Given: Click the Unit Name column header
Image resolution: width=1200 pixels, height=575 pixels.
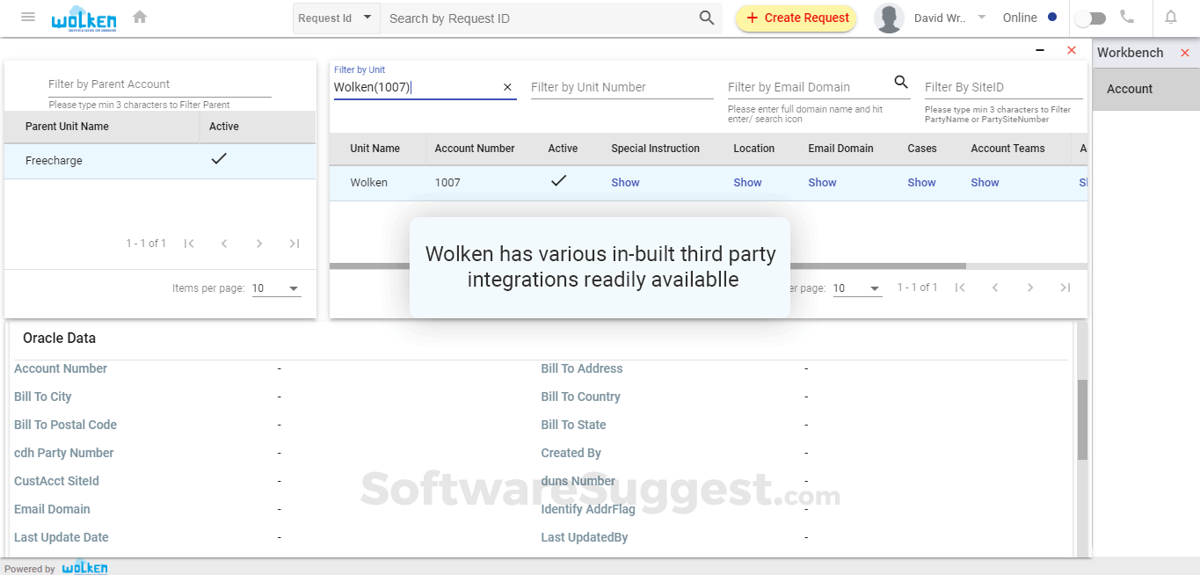Looking at the screenshot, I should pos(375,149).
